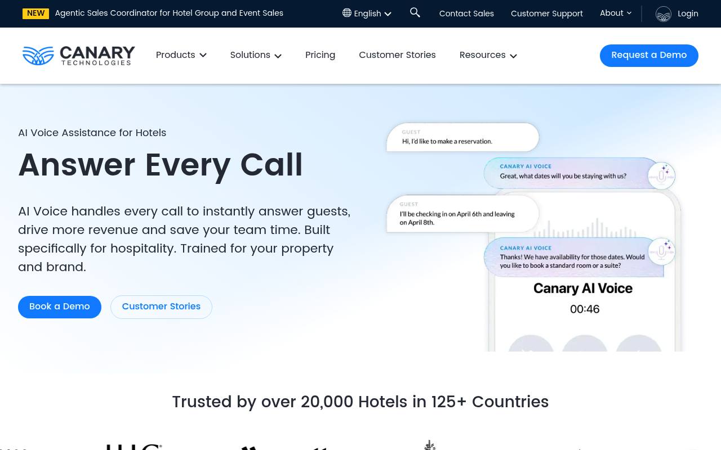721x450 pixels.
Task: Open the site search magnifier icon
Action: coord(415,12)
